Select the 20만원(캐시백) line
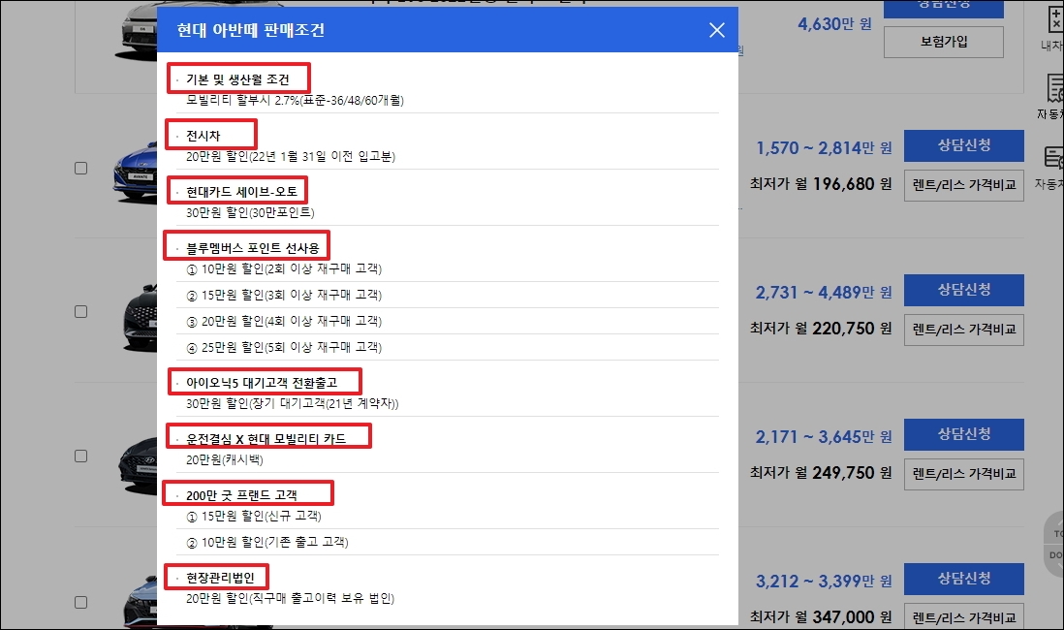Viewport: 1064px width, 630px height. (x=225, y=460)
